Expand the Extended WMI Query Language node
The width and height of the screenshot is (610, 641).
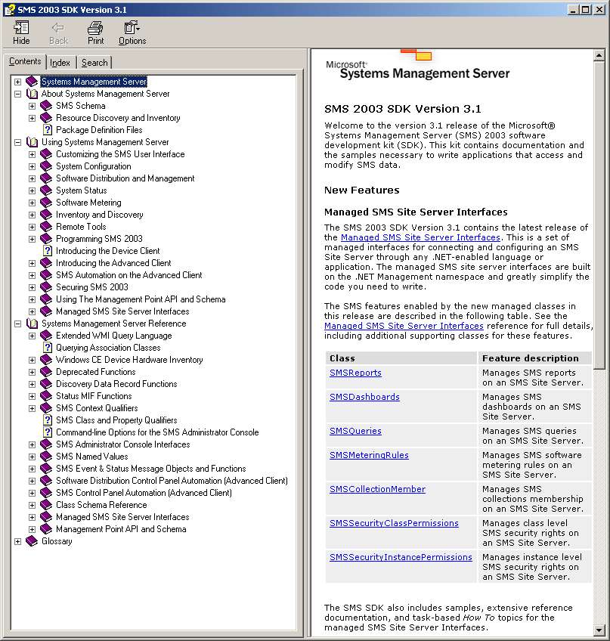click(x=32, y=336)
